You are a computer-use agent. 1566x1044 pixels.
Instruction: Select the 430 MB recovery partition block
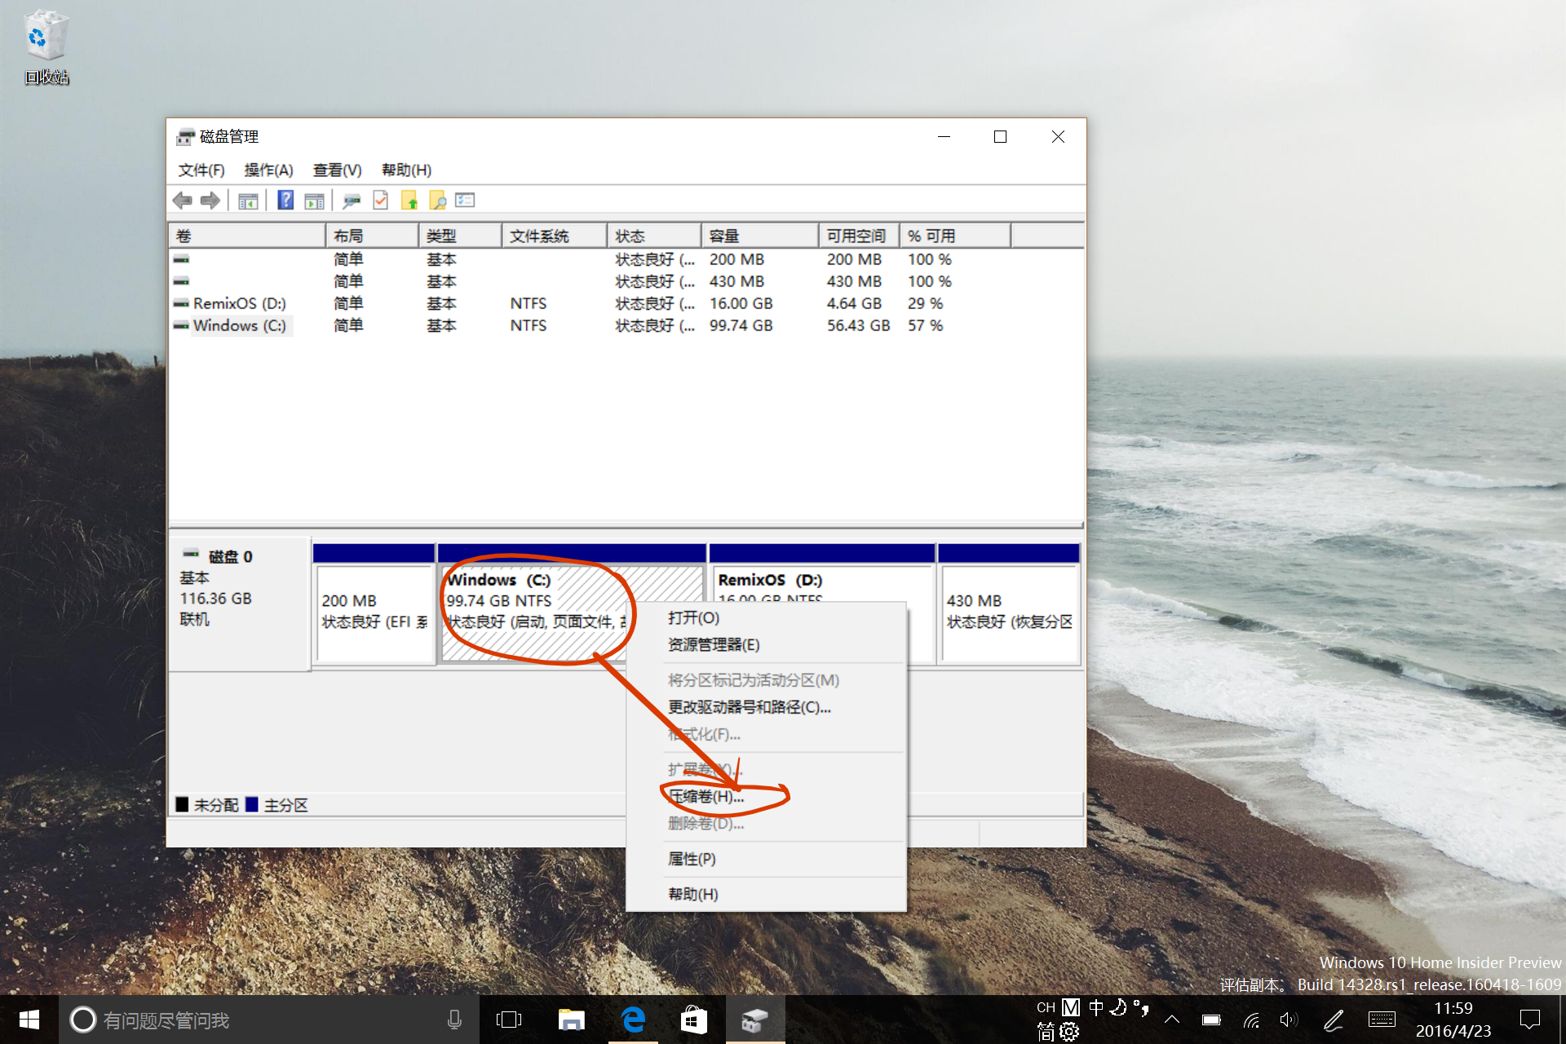[x=1008, y=612]
